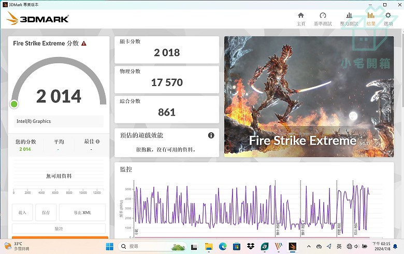Open the 壓力測試 stress test section

[x=349, y=19]
